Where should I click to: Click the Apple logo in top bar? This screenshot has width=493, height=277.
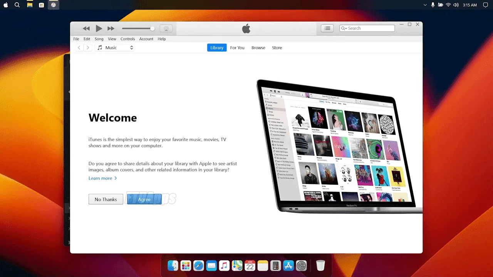click(6, 5)
